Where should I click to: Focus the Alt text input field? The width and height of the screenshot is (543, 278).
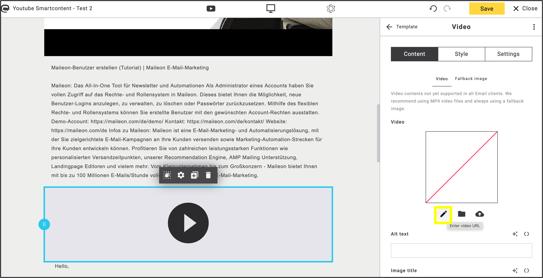tap(461, 250)
